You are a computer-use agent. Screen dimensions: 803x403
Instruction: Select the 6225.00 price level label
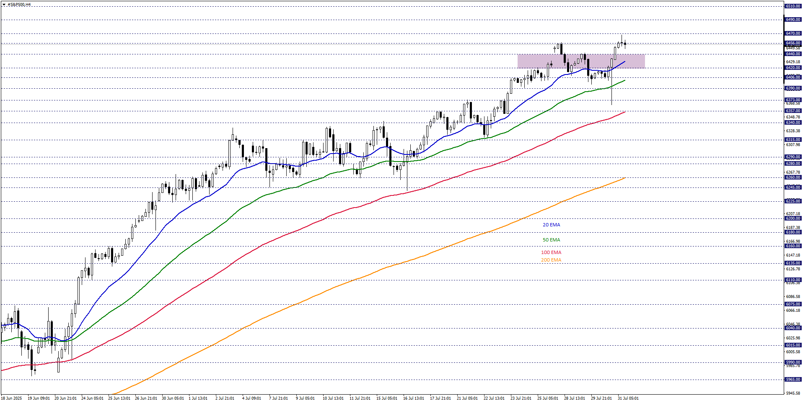pos(793,201)
